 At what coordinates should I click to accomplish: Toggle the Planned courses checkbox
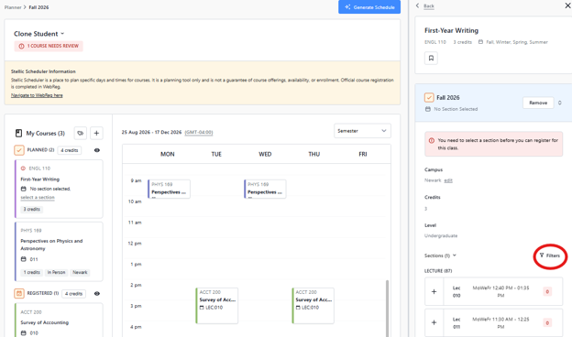coord(19,150)
